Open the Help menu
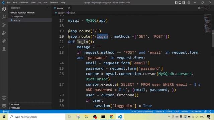The image size is (214, 120). pyautogui.click(x=63, y=3)
